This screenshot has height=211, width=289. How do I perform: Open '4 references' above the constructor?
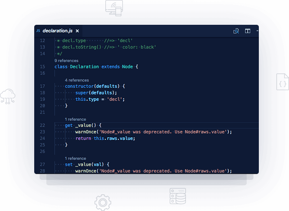[x=77, y=80]
